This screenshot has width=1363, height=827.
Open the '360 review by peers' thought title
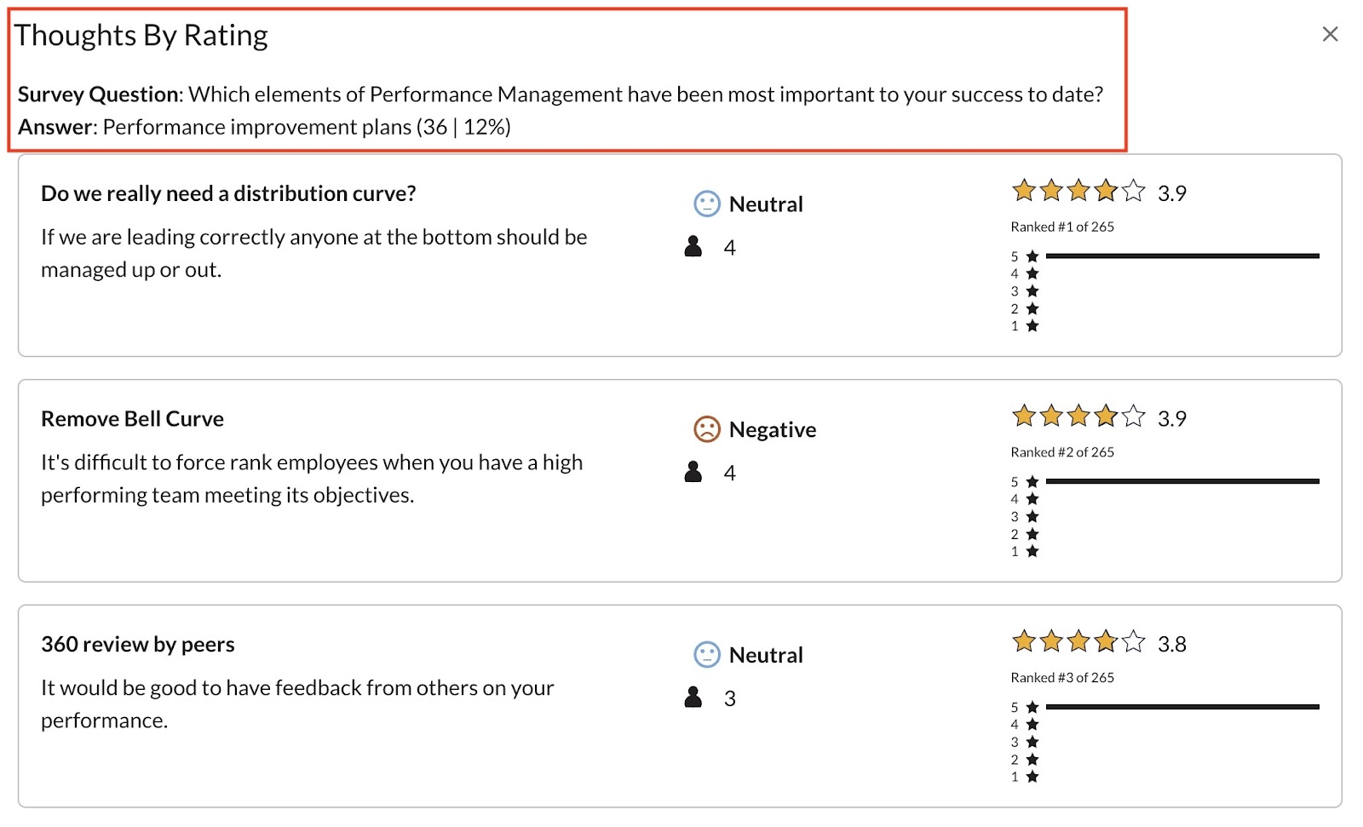click(x=138, y=645)
